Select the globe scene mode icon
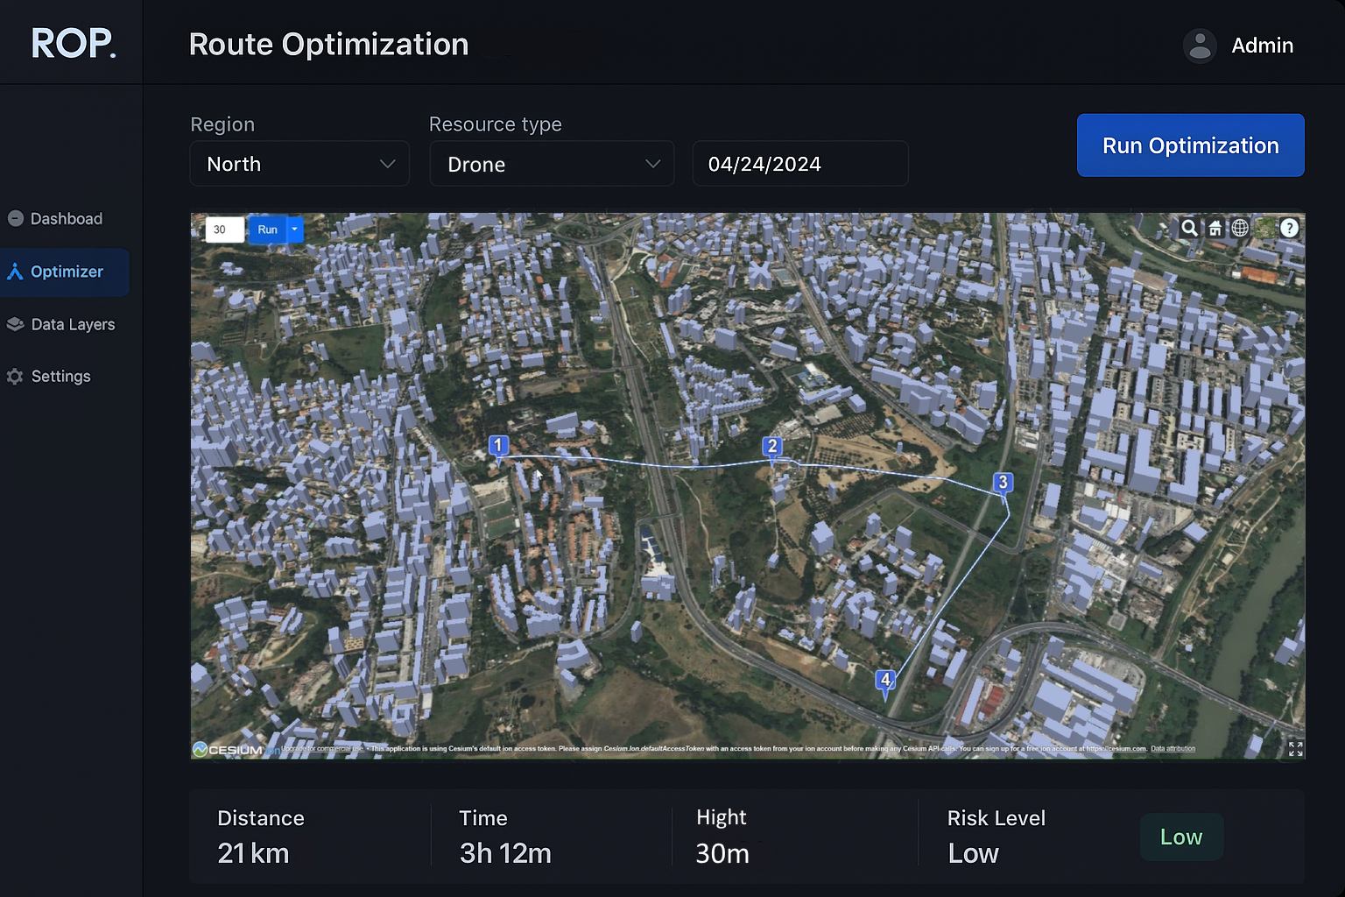Image resolution: width=1345 pixels, height=897 pixels. tap(1240, 228)
